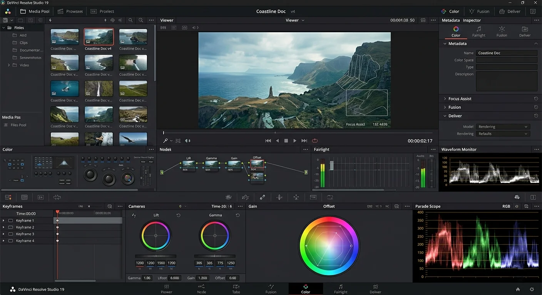Click the stop button in Viewer transport
The width and height of the screenshot is (542, 295).
(286, 141)
